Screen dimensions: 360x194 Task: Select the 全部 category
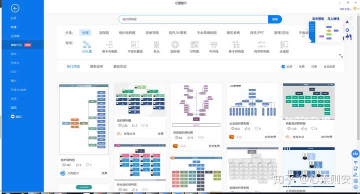(x=85, y=33)
